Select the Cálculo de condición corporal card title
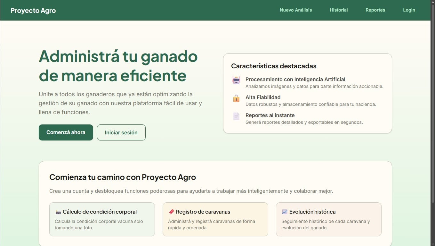The image size is (435, 246). coord(100,212)
